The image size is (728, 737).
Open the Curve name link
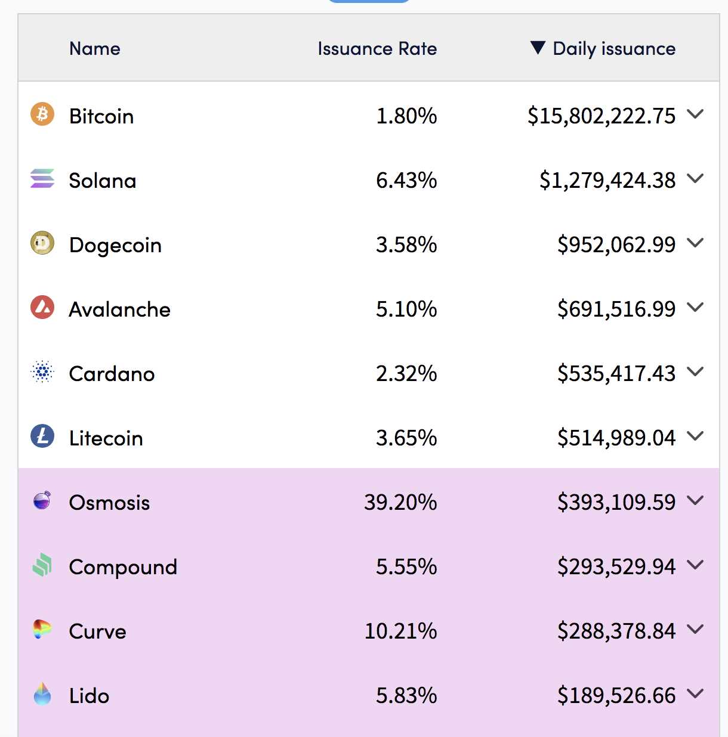pos(98,631)
